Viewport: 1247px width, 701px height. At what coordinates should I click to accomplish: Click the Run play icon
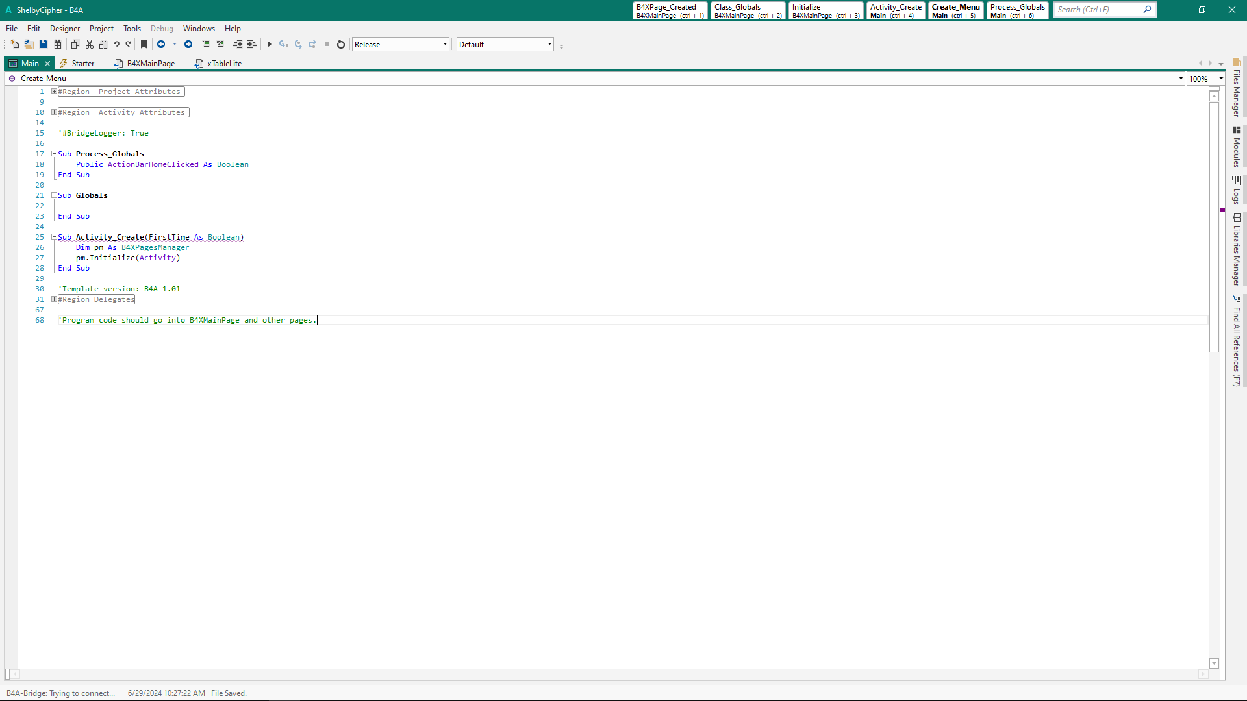(270, 44)
